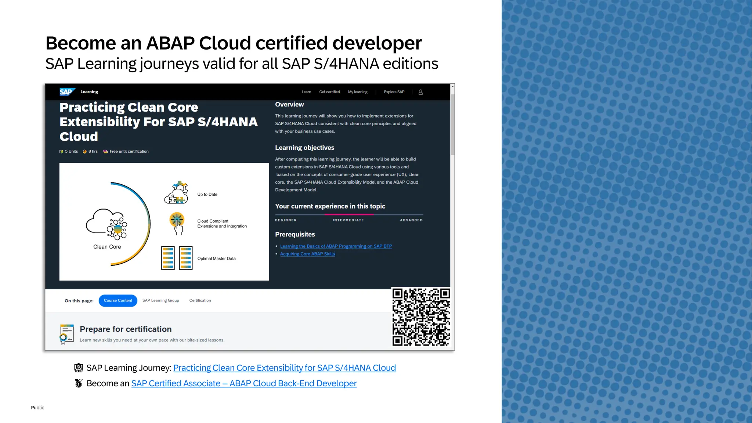Click the Prepare for certification heading

tap(126, 329)
